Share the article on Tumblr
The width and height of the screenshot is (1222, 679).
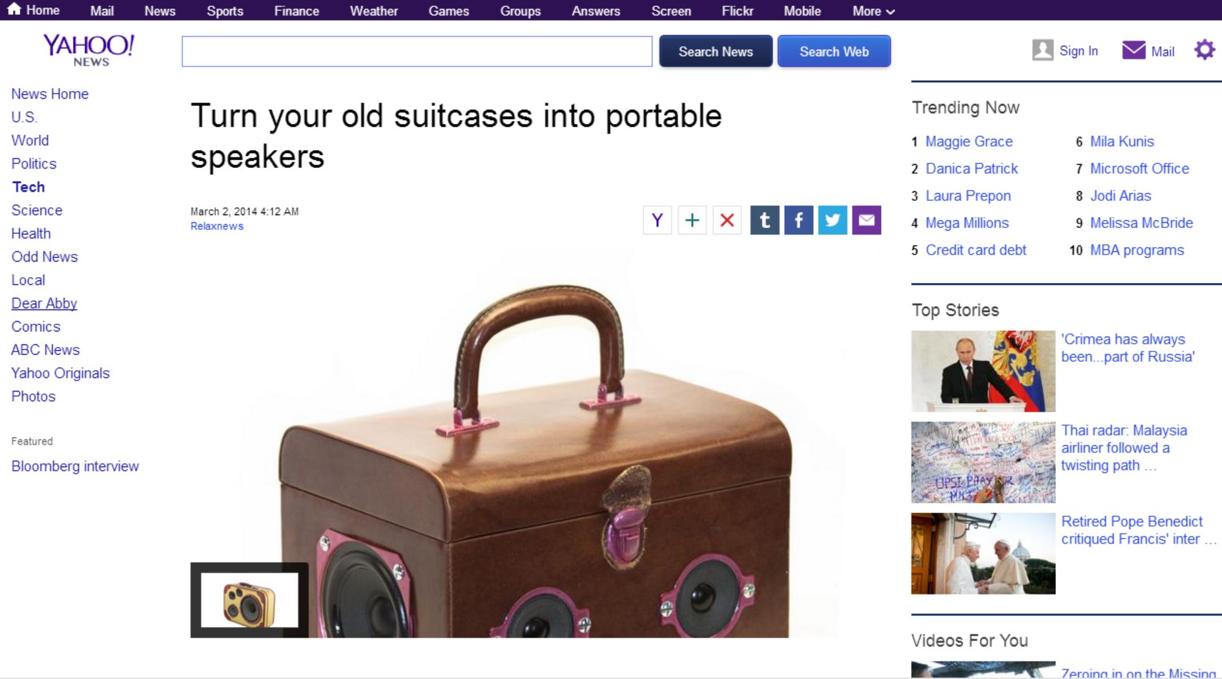(x=765, y=220)
